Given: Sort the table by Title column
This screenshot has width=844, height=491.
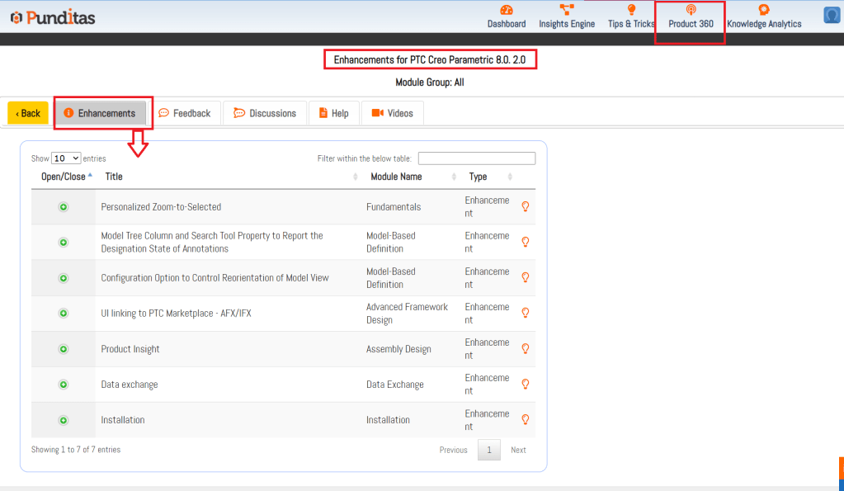Looking at the screenshot, I should point(114,177).
